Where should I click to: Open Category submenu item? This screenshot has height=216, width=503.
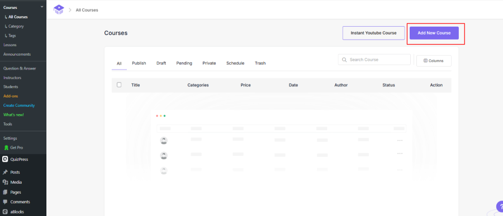pyautogui.click(x=16, y=26)
